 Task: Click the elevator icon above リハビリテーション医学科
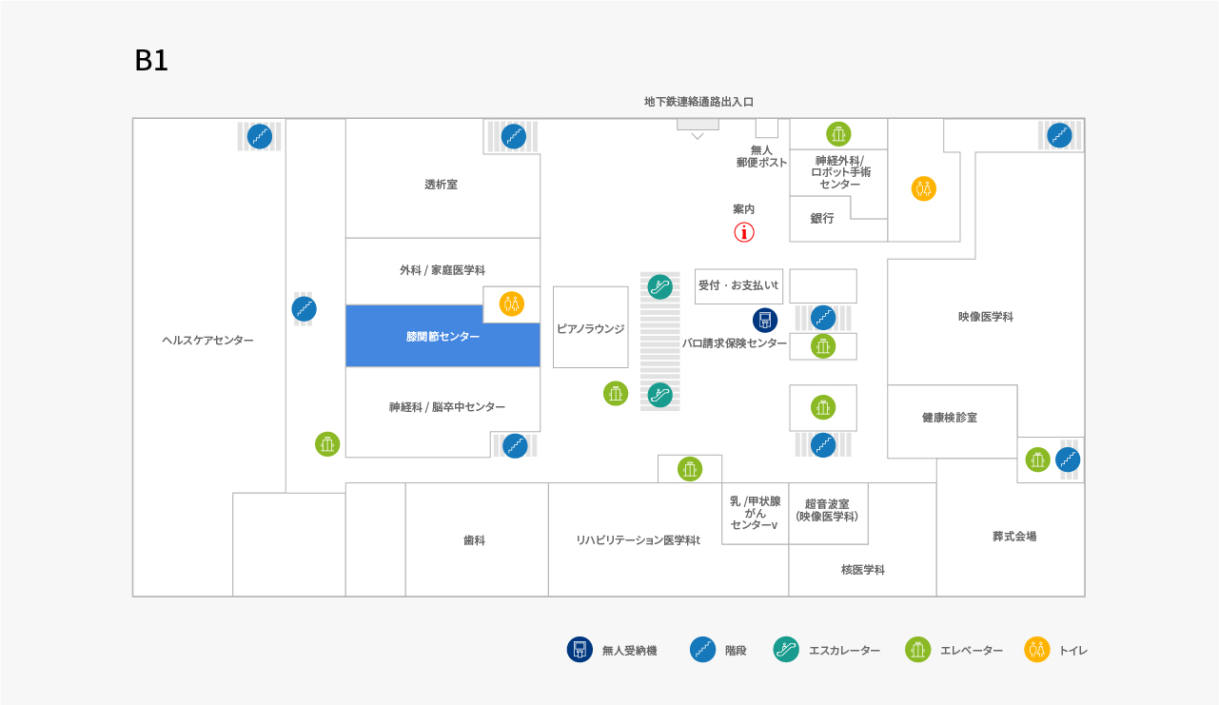(x=690, y=469)
